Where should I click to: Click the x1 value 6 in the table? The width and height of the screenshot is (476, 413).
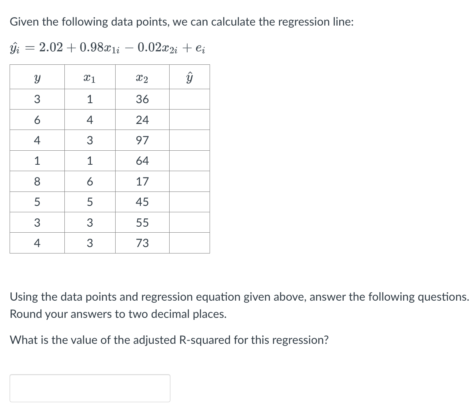[x=90, y=182]
